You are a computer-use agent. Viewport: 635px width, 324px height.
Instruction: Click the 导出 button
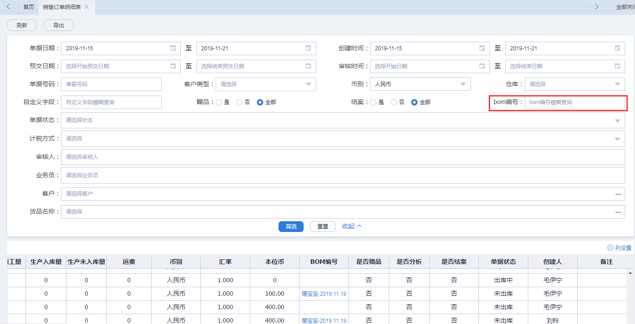pyautogui.click(x=59, y=26)
